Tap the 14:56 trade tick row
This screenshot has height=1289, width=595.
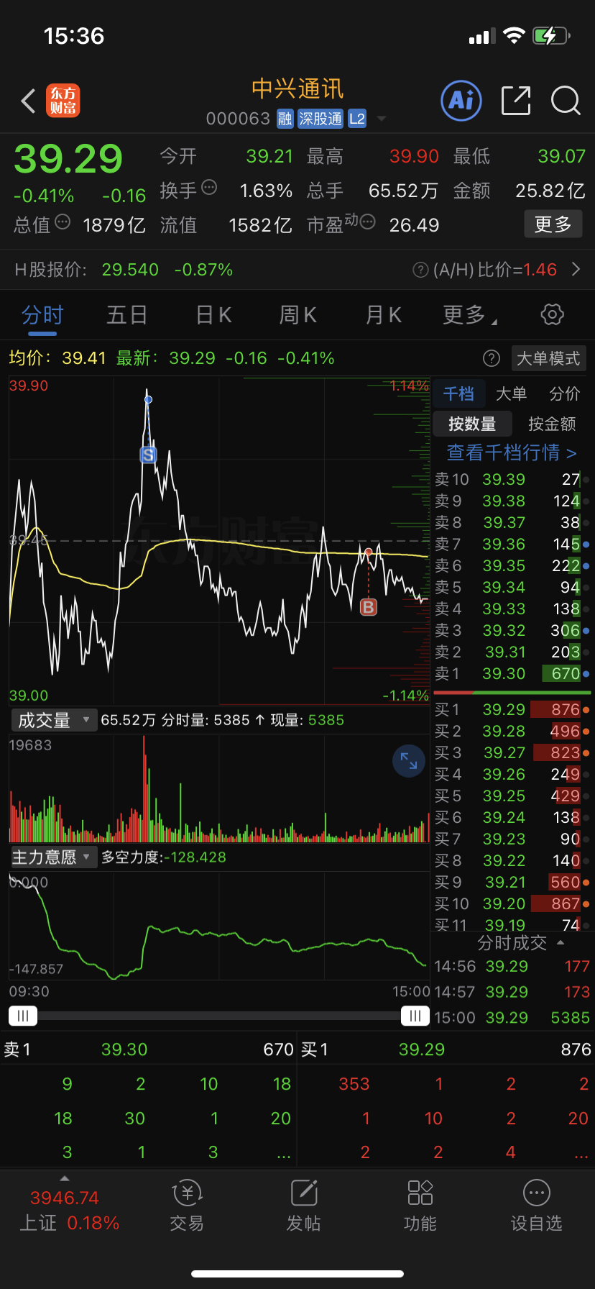pyautogui.click(x=512, y=966)
